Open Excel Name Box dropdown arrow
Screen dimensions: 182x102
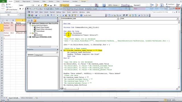[x=18, y=15]
